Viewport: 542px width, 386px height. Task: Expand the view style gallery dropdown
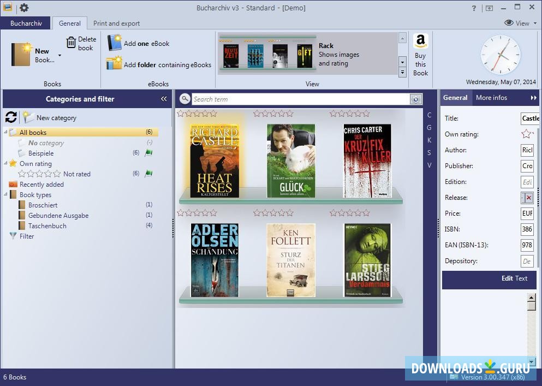click(x=402, y=72)
